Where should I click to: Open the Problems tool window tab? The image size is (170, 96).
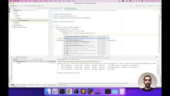(x=24, y=85)
